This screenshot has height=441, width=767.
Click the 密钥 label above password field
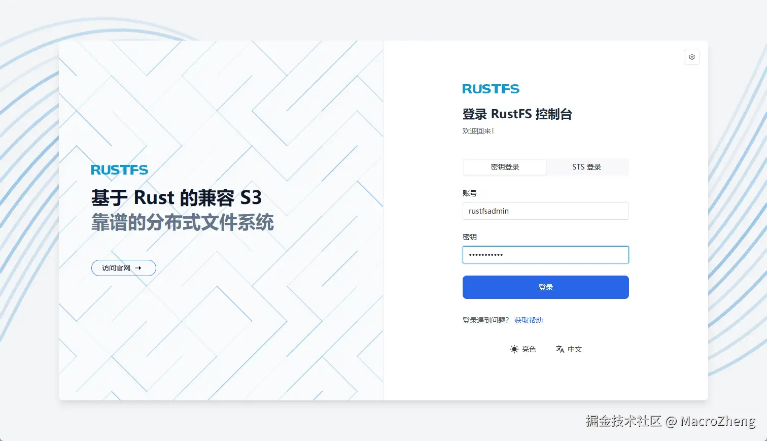470,237
